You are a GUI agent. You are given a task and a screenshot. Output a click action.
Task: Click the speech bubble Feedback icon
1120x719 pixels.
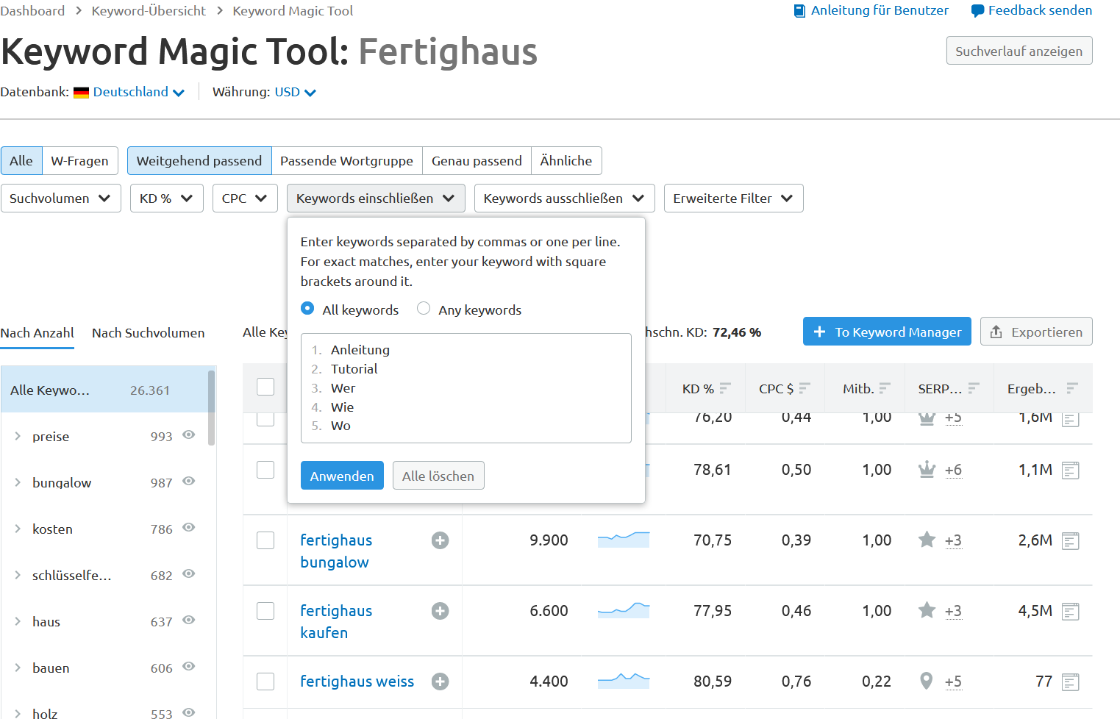click(x=977, y=11)
